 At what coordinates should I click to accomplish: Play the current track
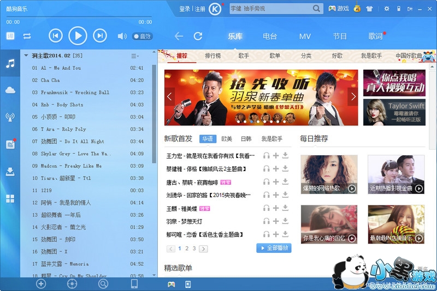(78, 36)
